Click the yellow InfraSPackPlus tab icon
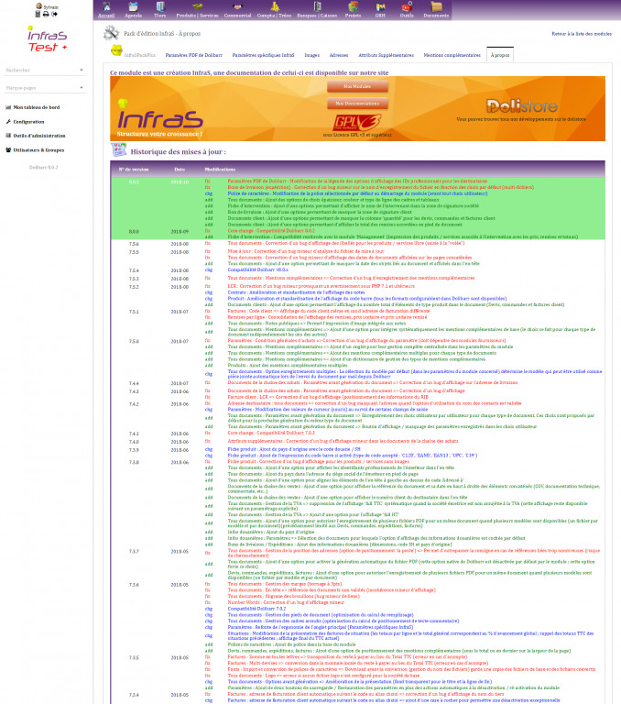 point(116,50)
